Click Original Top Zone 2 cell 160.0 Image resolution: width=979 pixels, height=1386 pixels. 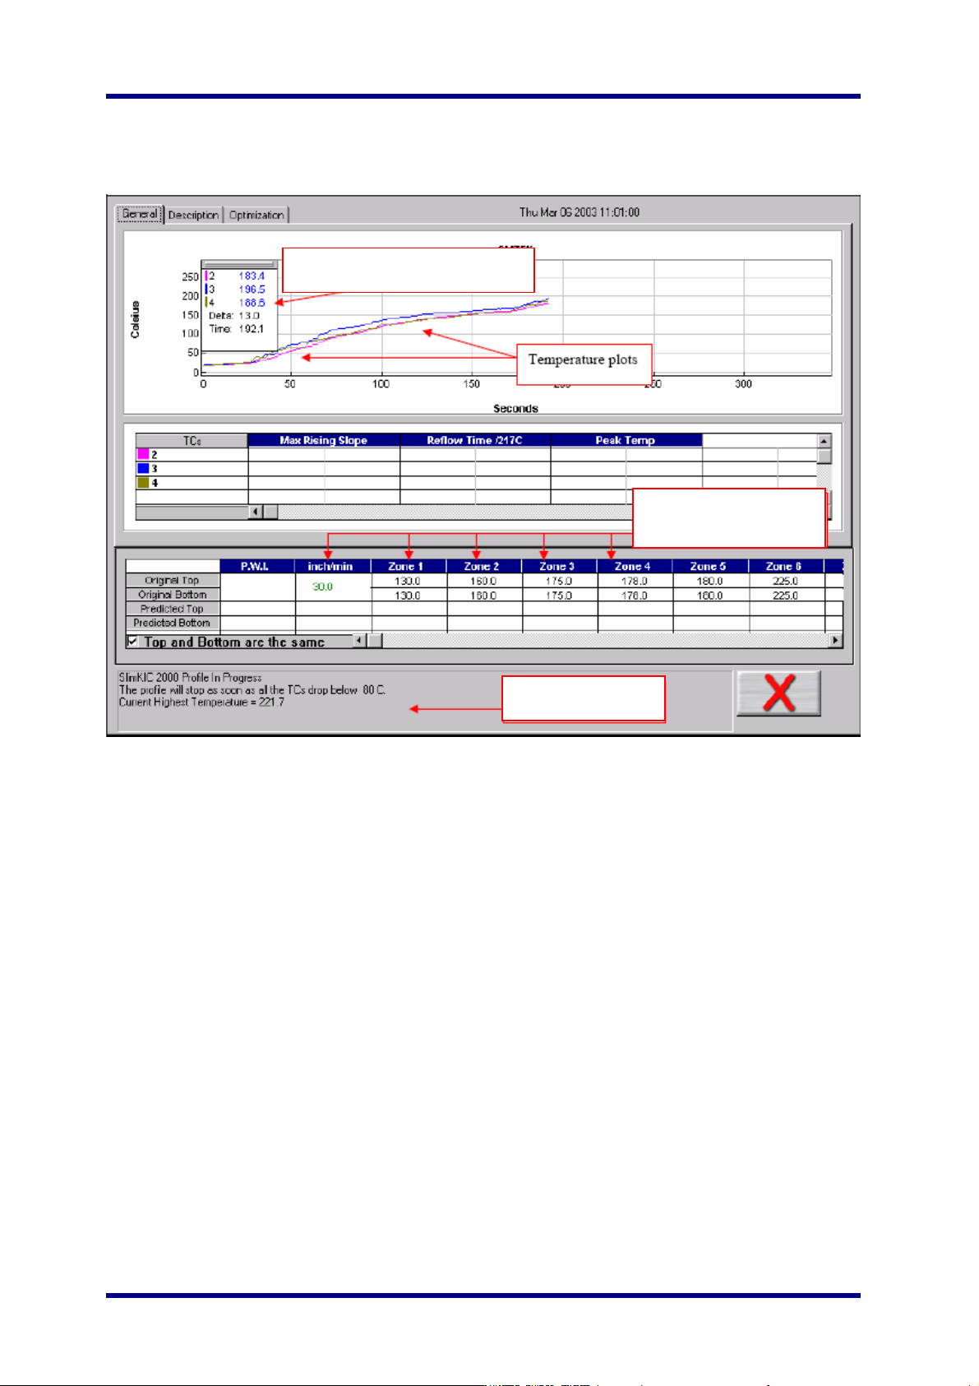[483, 581]
